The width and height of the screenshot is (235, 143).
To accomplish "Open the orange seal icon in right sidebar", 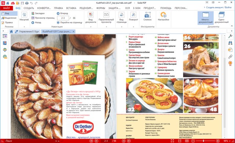I will pyautogui.click(x=230, y=63).
